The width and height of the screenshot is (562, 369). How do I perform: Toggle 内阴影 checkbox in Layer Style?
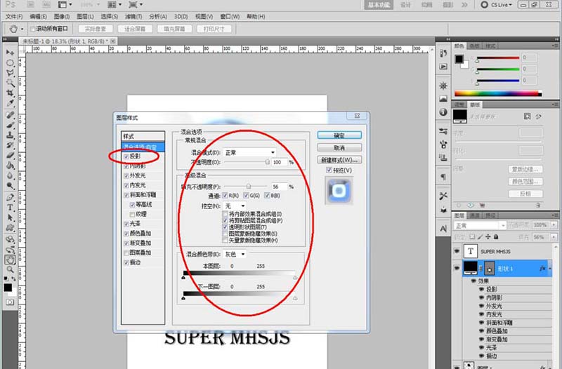126,166
